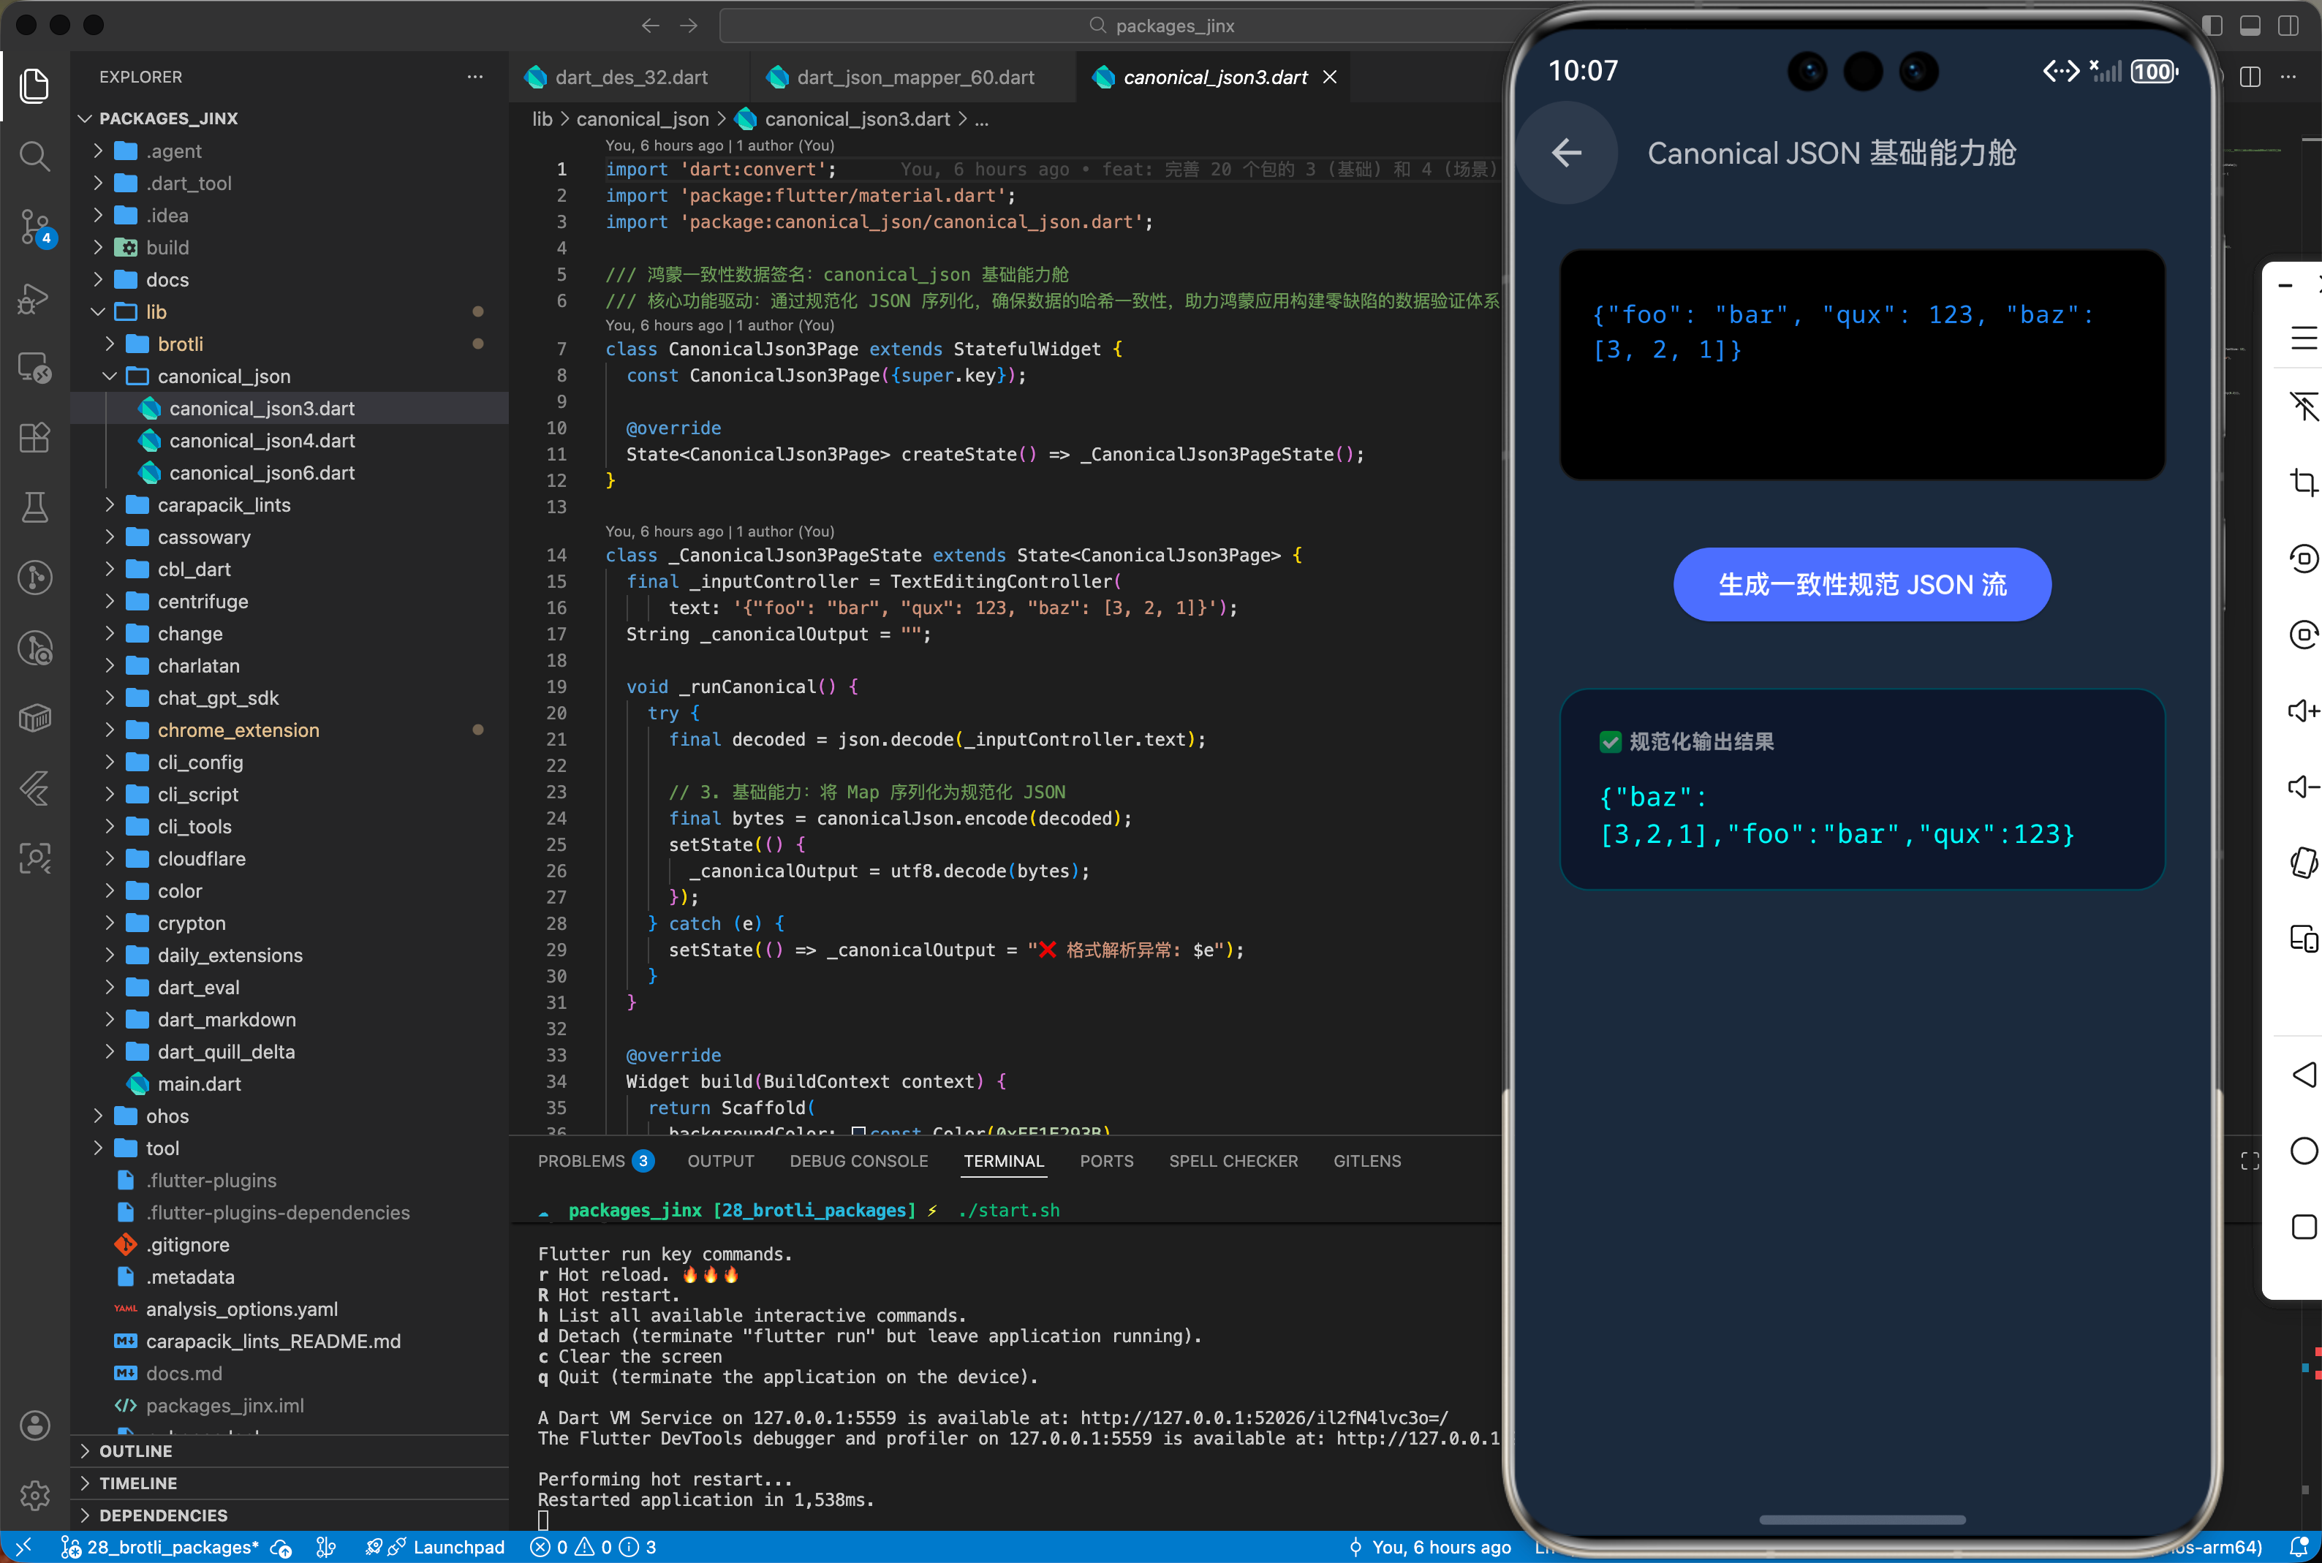
Task: Open Source Control view with badge
Action: 35,227
